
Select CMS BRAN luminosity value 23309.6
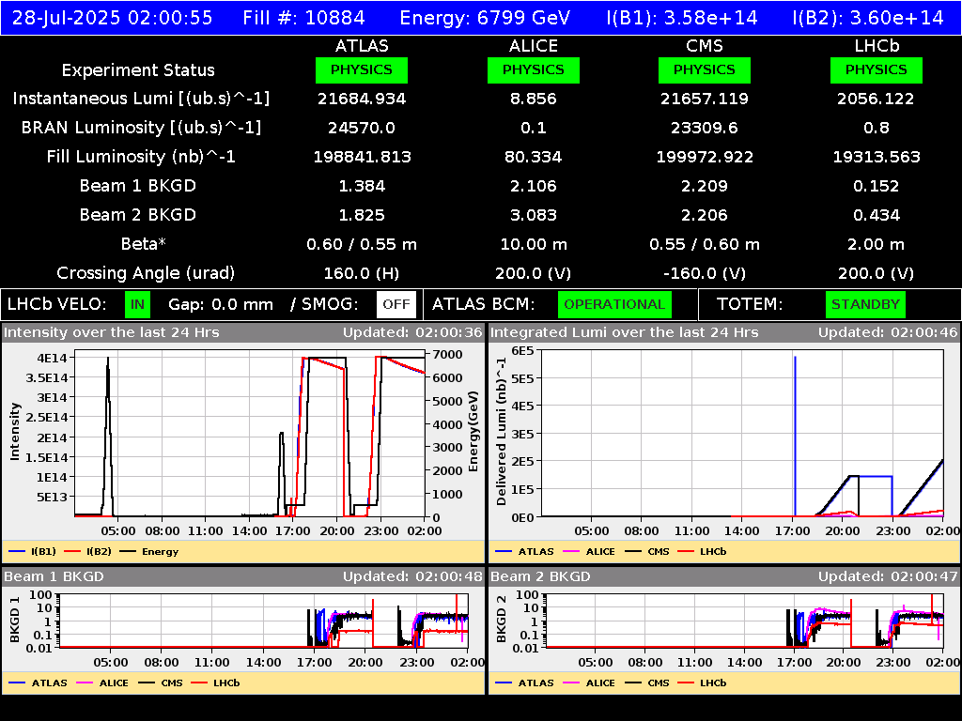point(705,128)
